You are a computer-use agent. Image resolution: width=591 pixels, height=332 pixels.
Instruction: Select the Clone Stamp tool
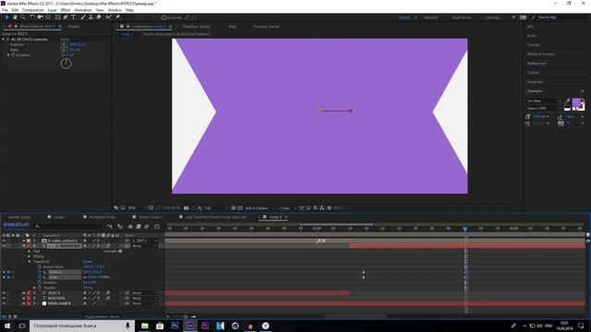tap(90, 18)
